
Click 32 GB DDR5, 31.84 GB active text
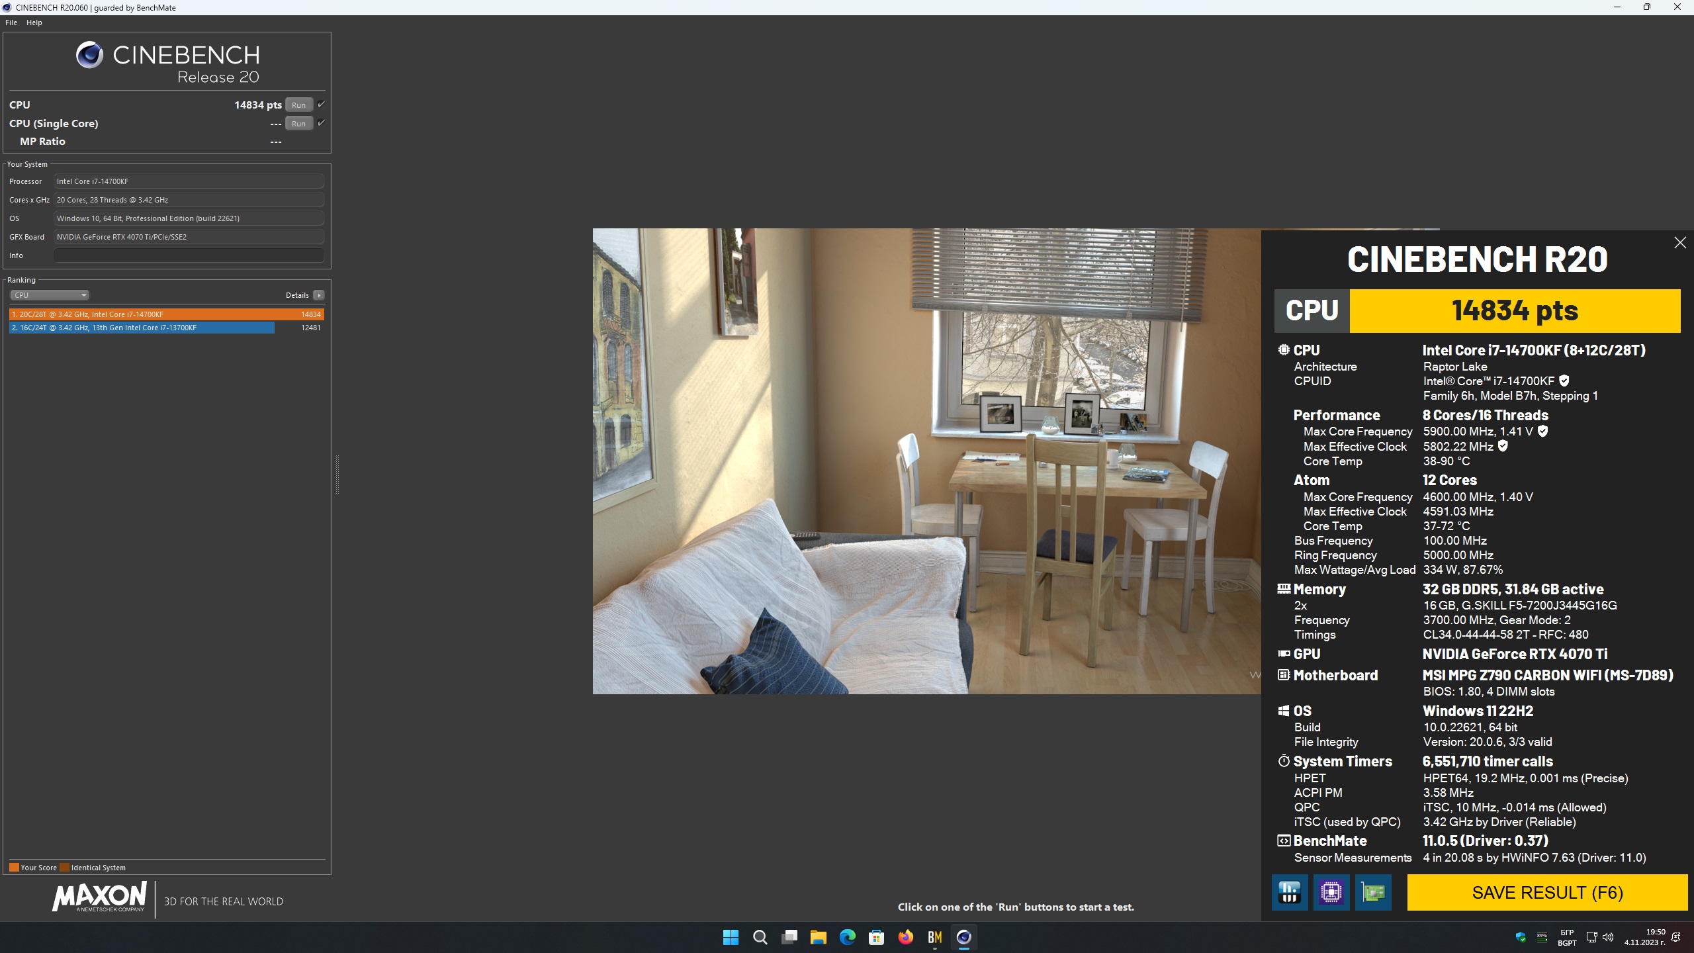tap(1513, 589)
